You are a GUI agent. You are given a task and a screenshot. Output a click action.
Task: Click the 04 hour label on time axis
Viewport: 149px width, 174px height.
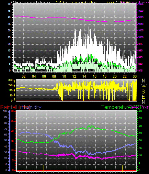tap(34, 76)
